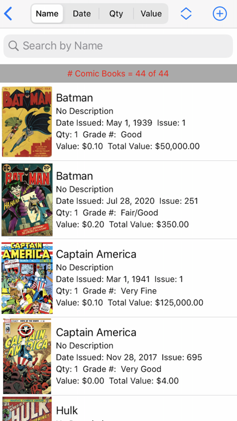This screenshot has width=237, height=421.
Task: Toggle the sort order up-down chevron icon
Action: tap(186, 13)
